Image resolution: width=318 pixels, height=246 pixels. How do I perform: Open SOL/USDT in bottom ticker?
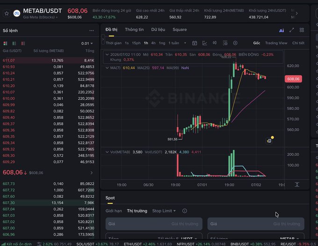(x=97, y=244)
